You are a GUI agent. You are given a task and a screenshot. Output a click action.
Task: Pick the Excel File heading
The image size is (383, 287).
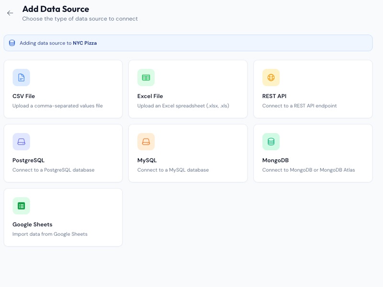(x=150, y=96)
